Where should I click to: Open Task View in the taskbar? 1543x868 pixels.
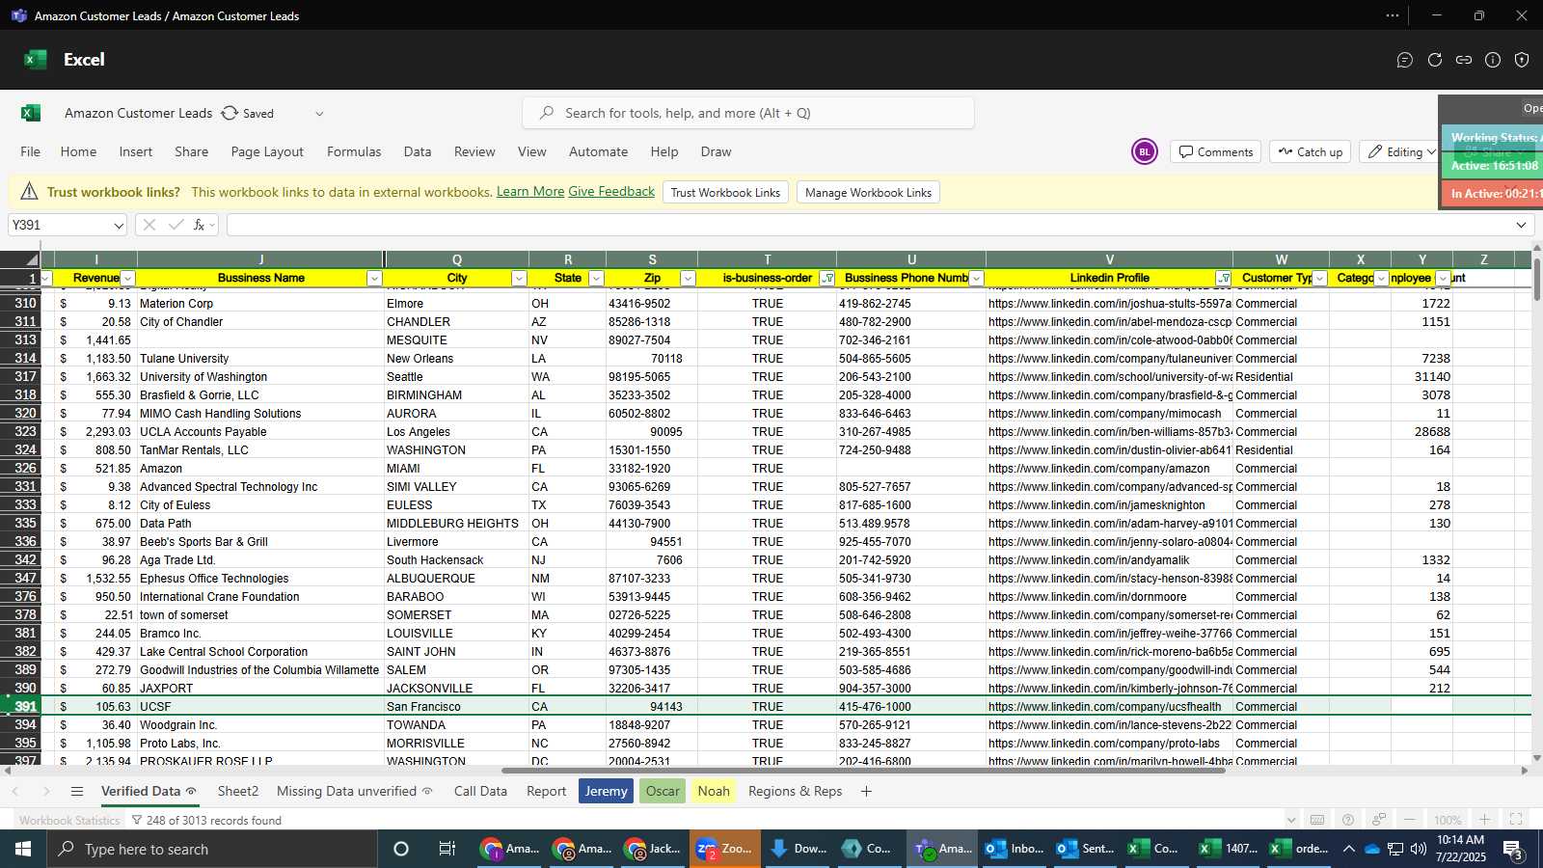coord(447,849)
